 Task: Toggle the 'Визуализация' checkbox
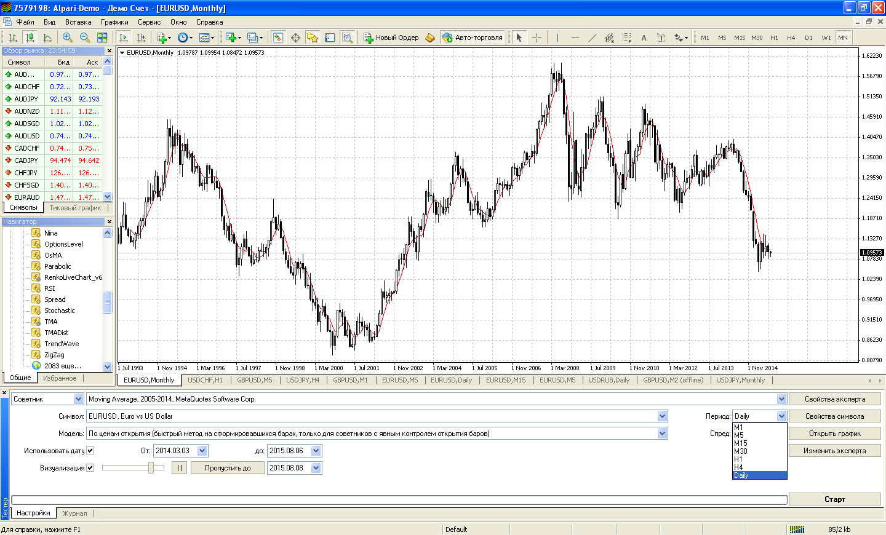90,468
